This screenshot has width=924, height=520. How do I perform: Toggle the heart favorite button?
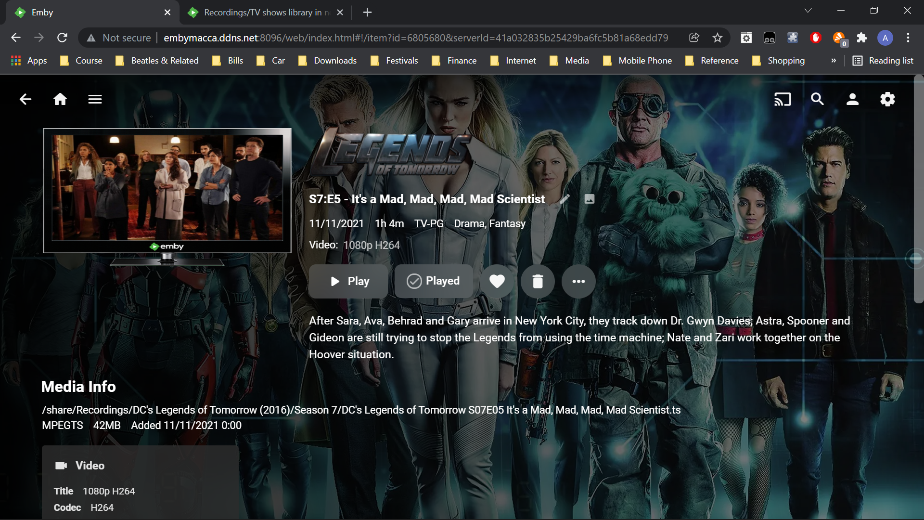point(497,281)
